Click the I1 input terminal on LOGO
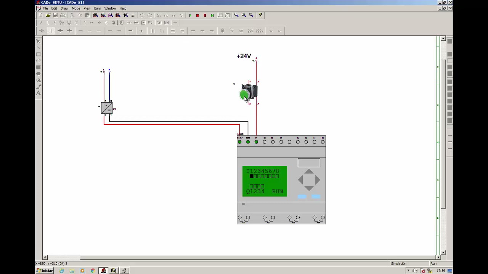The image size is (488, 274). (256, 142)
